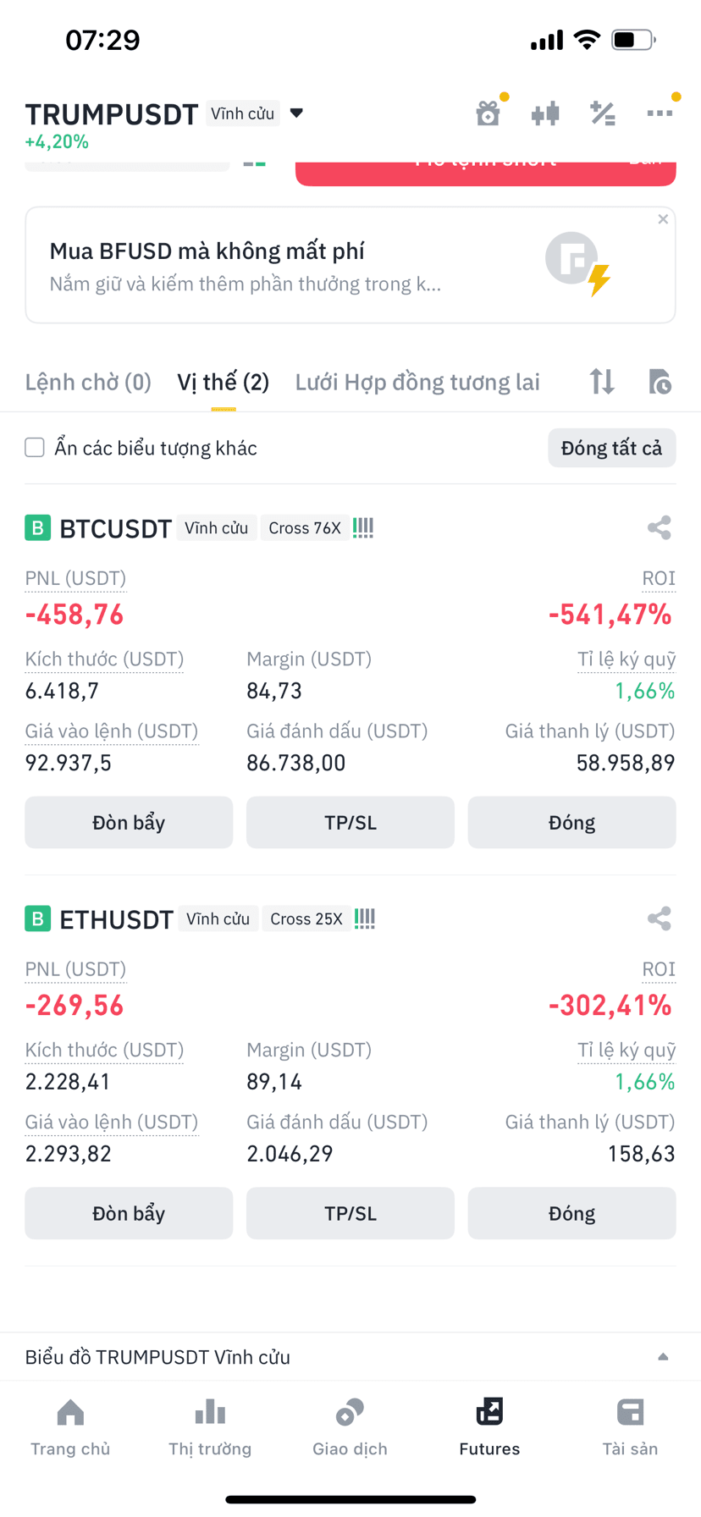Screen dimensions: 701x1517
Task: Share the BTCUSDT position
Action: pyautogui.click(x=660, y=528)
